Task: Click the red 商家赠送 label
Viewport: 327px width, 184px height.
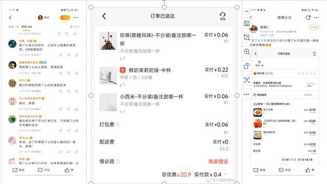Action: (x=218, y=162)
